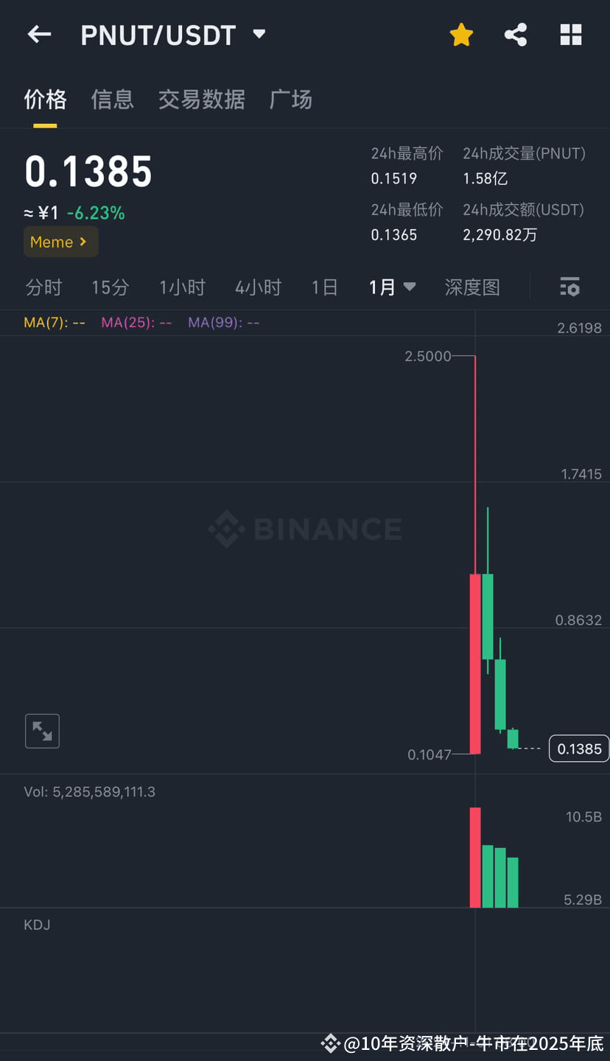Open the share icon
The height and width of the screenshot is (1061, 610).
click(x=516, y=35)
